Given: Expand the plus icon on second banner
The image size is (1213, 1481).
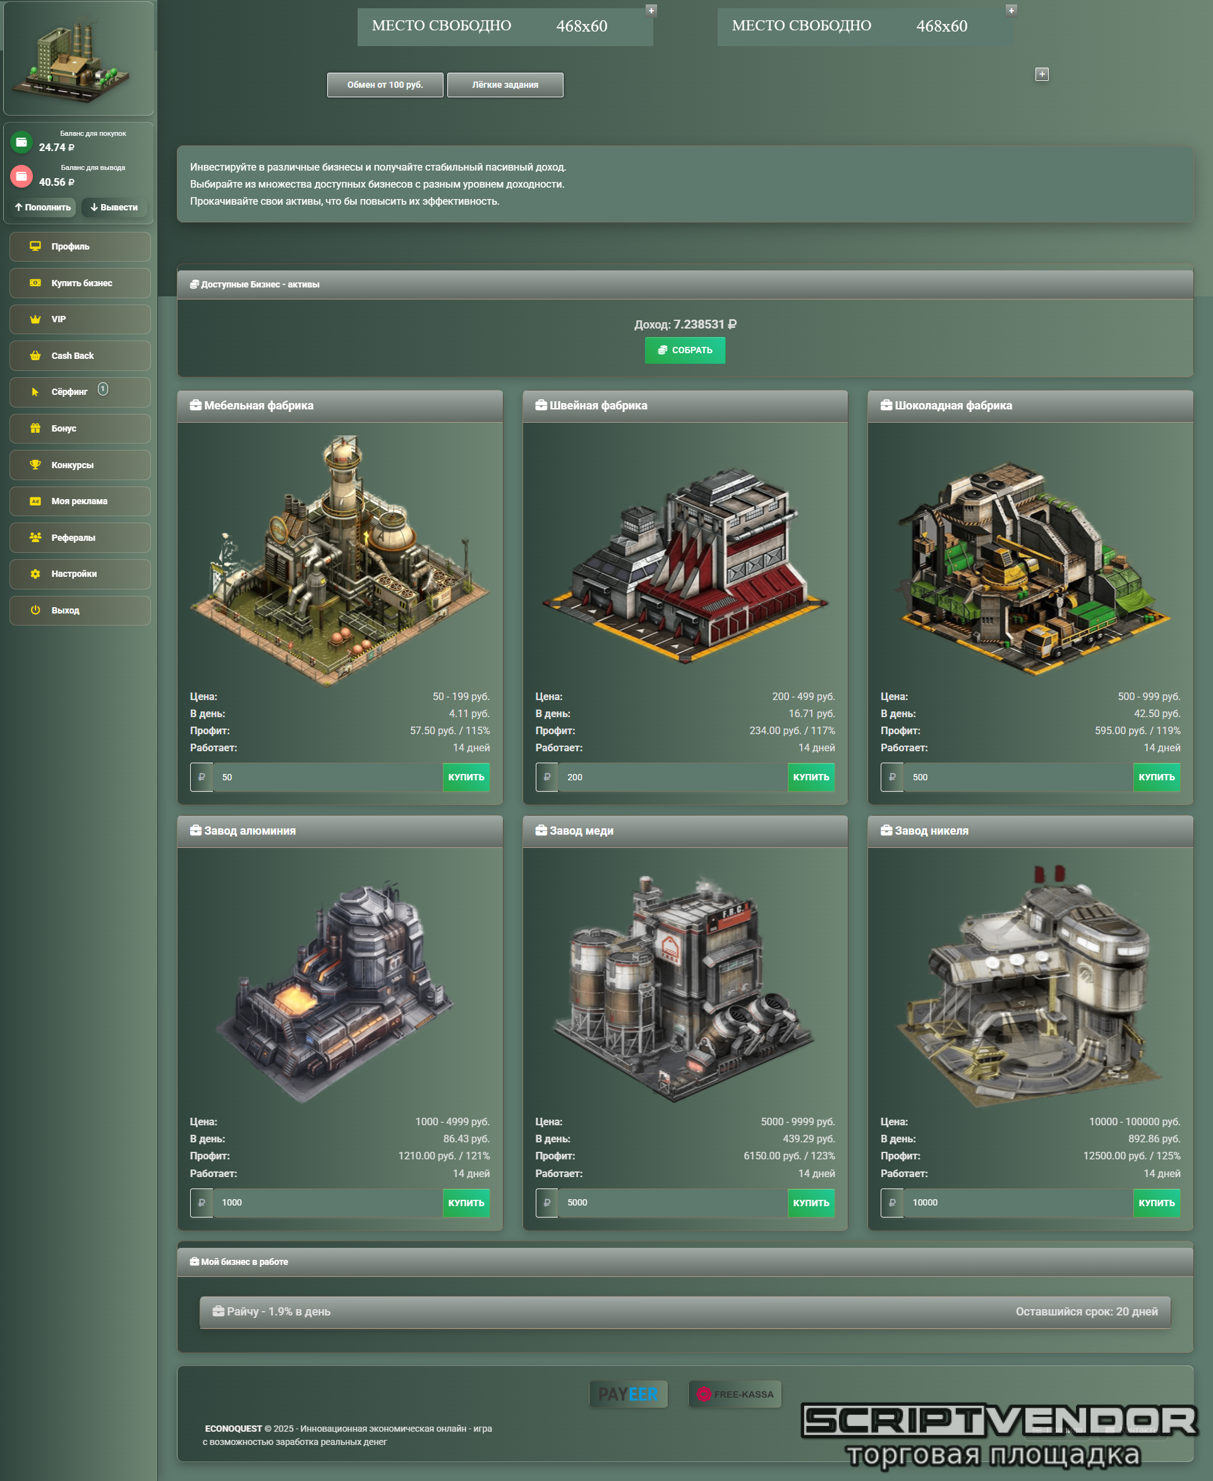Looking at the screenshot, I should [1010, 11].
